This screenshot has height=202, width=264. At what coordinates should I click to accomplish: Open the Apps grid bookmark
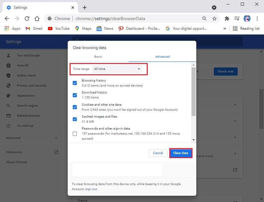pos(13,29)
